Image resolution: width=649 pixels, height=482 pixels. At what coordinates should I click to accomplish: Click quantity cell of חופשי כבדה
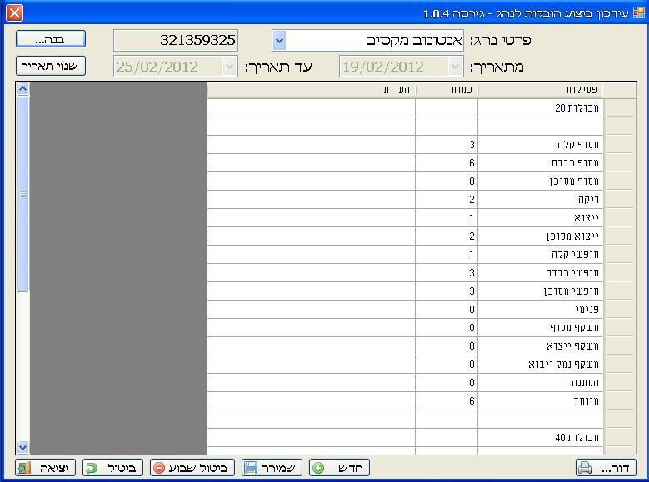coord(447,273)
